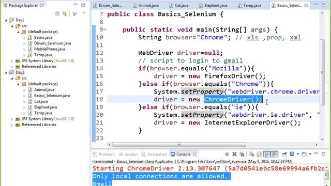The height and width of the screenshot is (186, 331).
Task: Maximize the editor area
Action: tap(324, 5)
